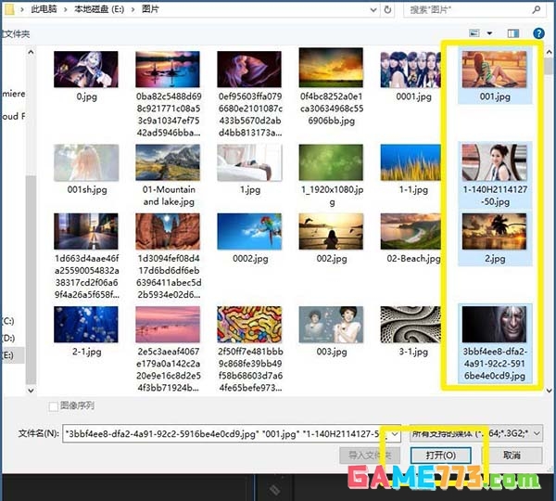Select the 1d3094fef08d4 canyon thumbnail

coord(168,232)
